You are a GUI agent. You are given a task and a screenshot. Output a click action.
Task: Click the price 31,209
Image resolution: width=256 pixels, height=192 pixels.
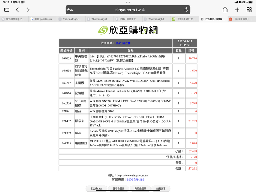click(193, 121)
